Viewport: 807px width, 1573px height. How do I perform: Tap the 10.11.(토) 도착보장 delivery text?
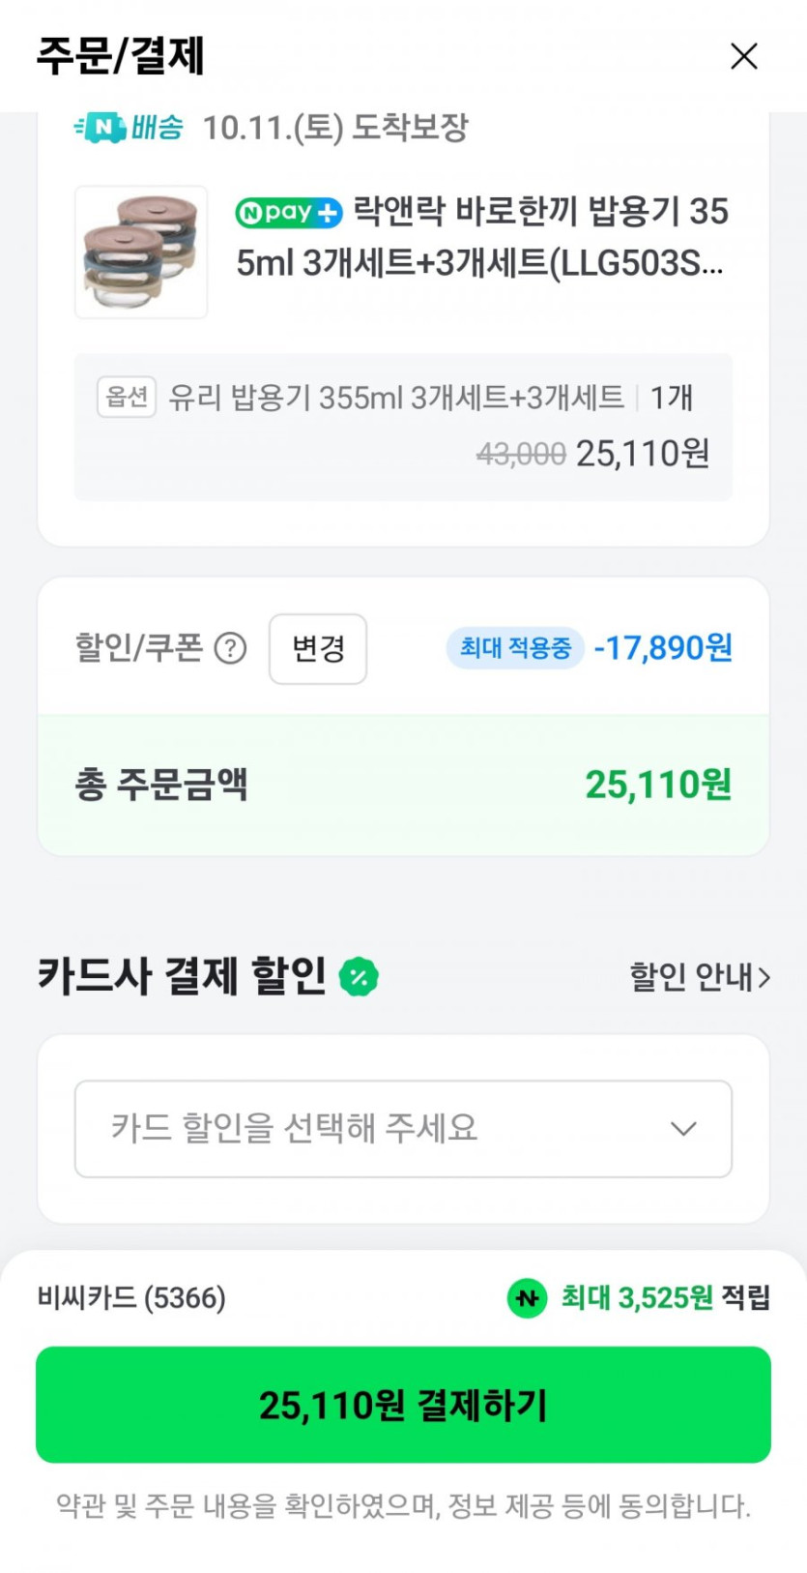click(335, 127)
